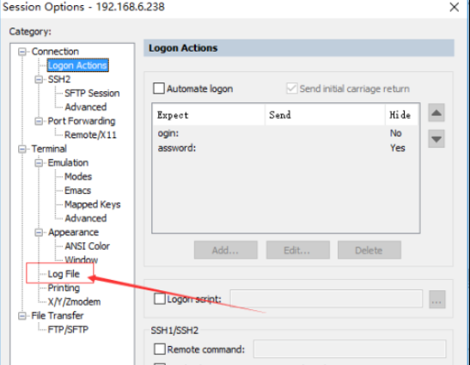Click the Send column header

tap(325, 115)
